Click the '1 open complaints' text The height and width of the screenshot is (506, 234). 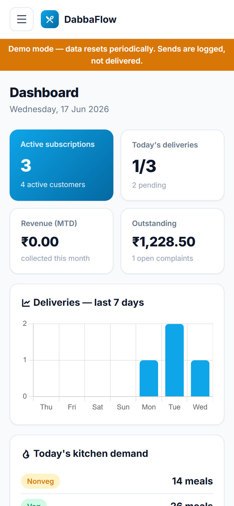pyautogui.click(x=163, y=258)
